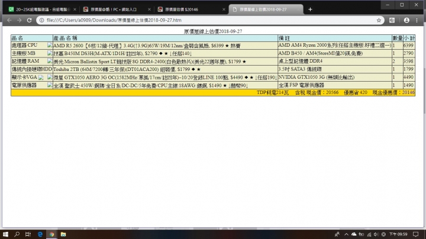426x239 pixels.
Task: Select the 技嘉 B450M DS3H product cell
Action: tap(165, 53)
